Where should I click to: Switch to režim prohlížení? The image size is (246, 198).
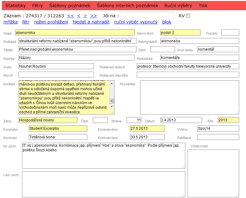pos(51,22)
